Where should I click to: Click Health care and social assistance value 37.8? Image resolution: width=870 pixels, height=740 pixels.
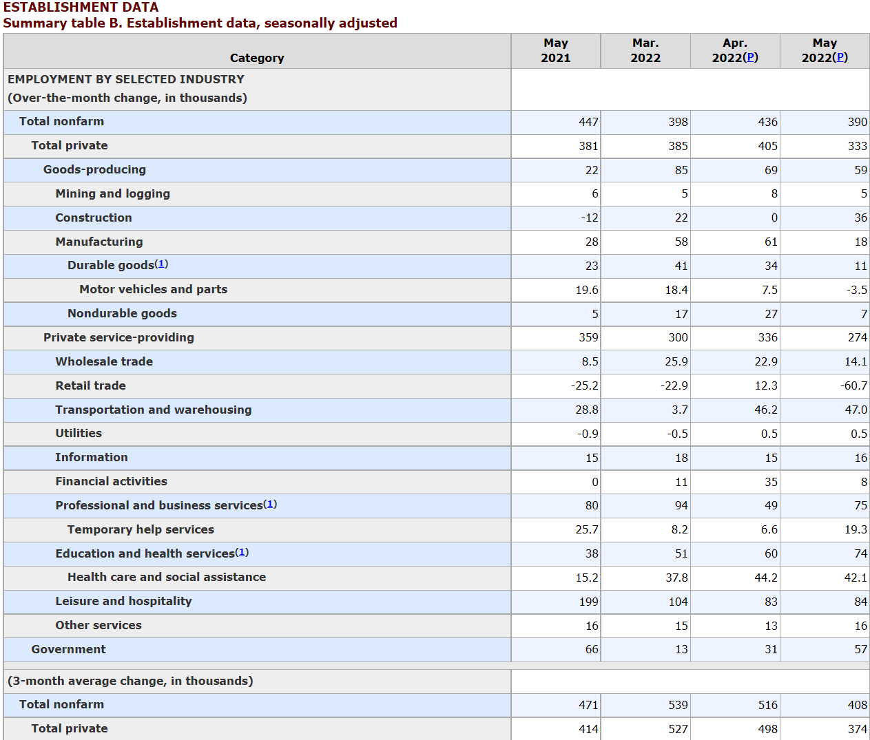(676, 578)
